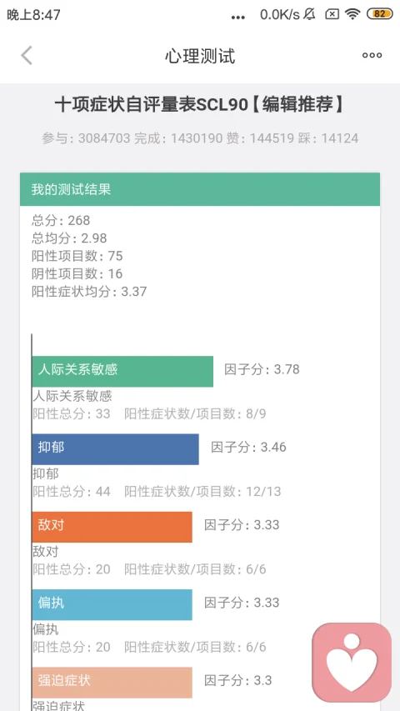400x711 pixels.
Task: Tap the Wi-Fi status icon
Action: pos(352,14)
